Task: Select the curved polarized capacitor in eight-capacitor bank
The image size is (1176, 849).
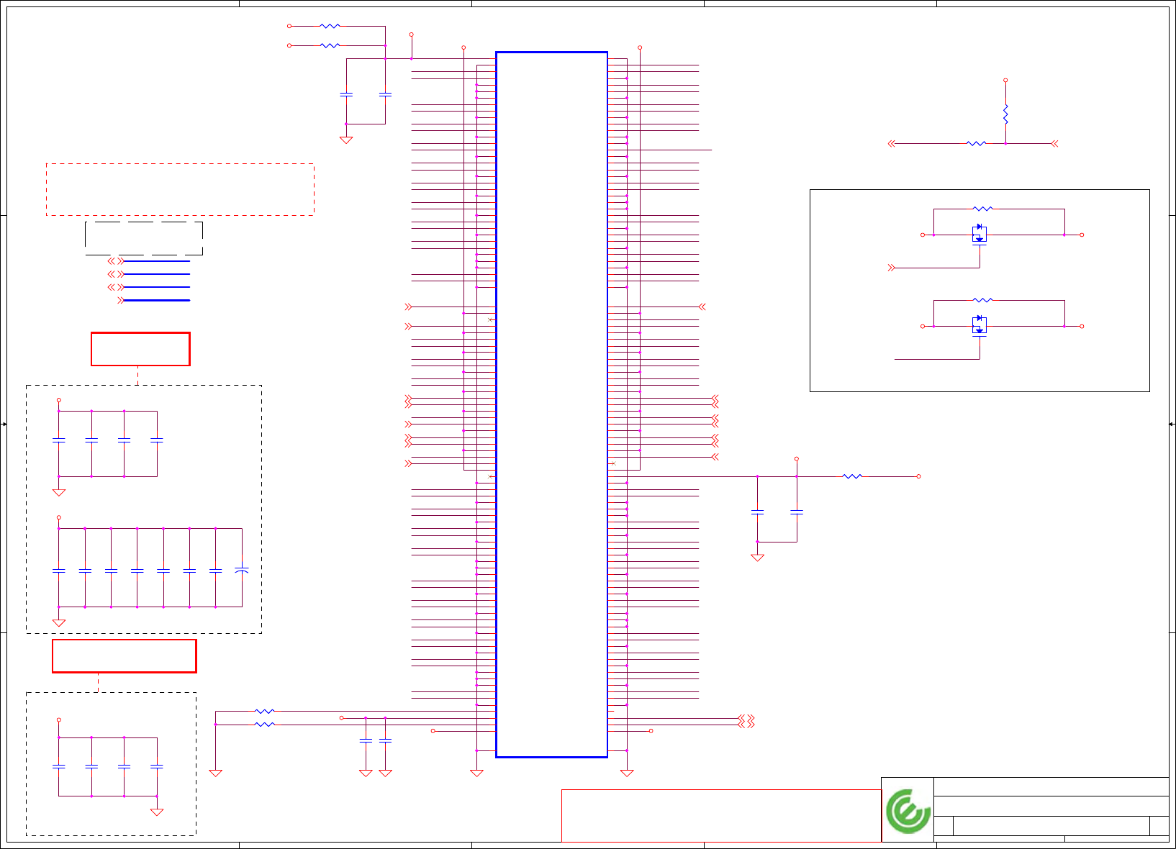Action: pyautogui.click(x=242, y=571)
